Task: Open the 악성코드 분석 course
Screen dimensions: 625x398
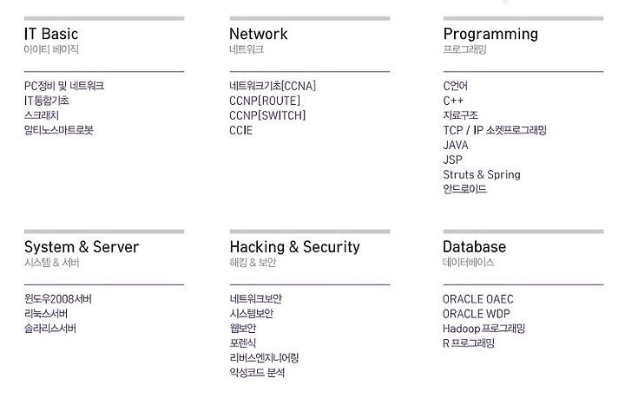Action: pyautogui.click(x=257, y=373)
